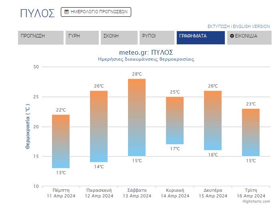Viewport: 280px width, 209px height.
Task: Click the Δευτέρα 15 Απρ temperature bar
Action: pyautogui.click(x=213, y=121)
